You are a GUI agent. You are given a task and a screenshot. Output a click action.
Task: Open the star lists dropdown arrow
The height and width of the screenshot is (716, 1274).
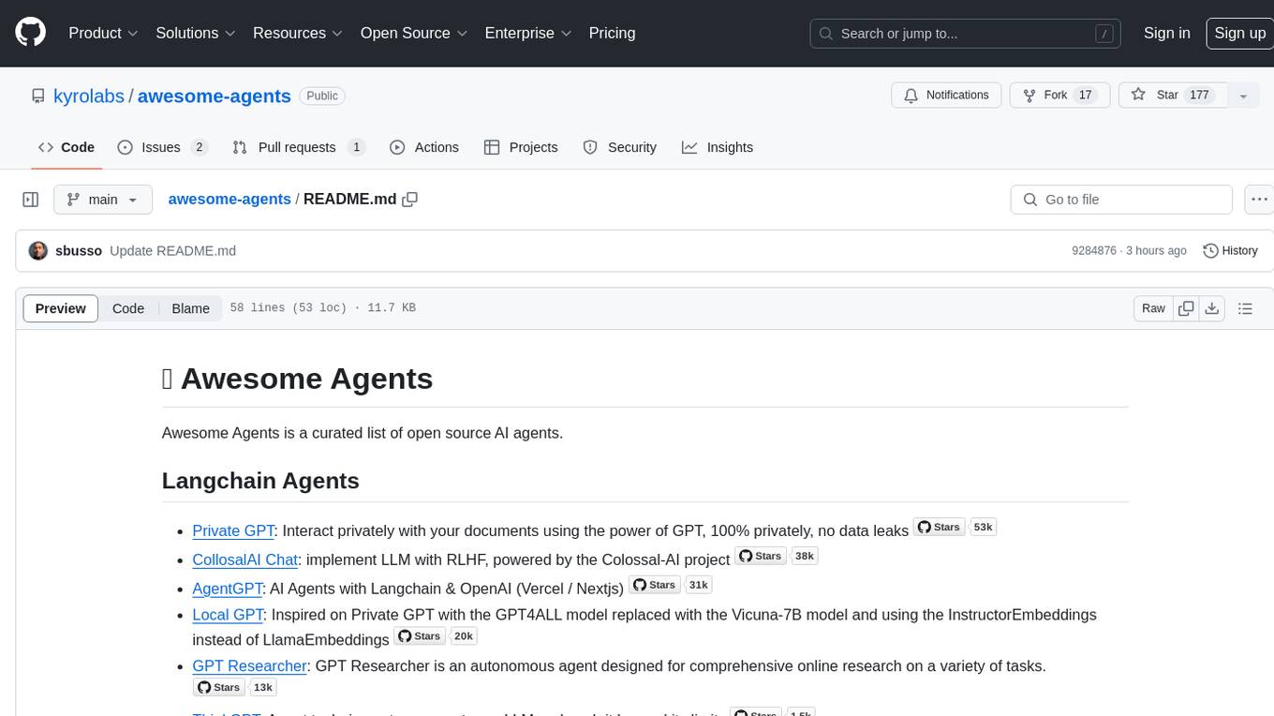click(x=1243, y=96)
